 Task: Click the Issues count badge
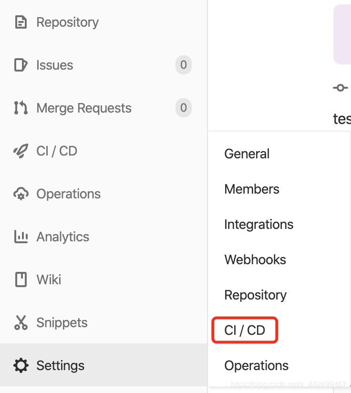coord(183,65)
